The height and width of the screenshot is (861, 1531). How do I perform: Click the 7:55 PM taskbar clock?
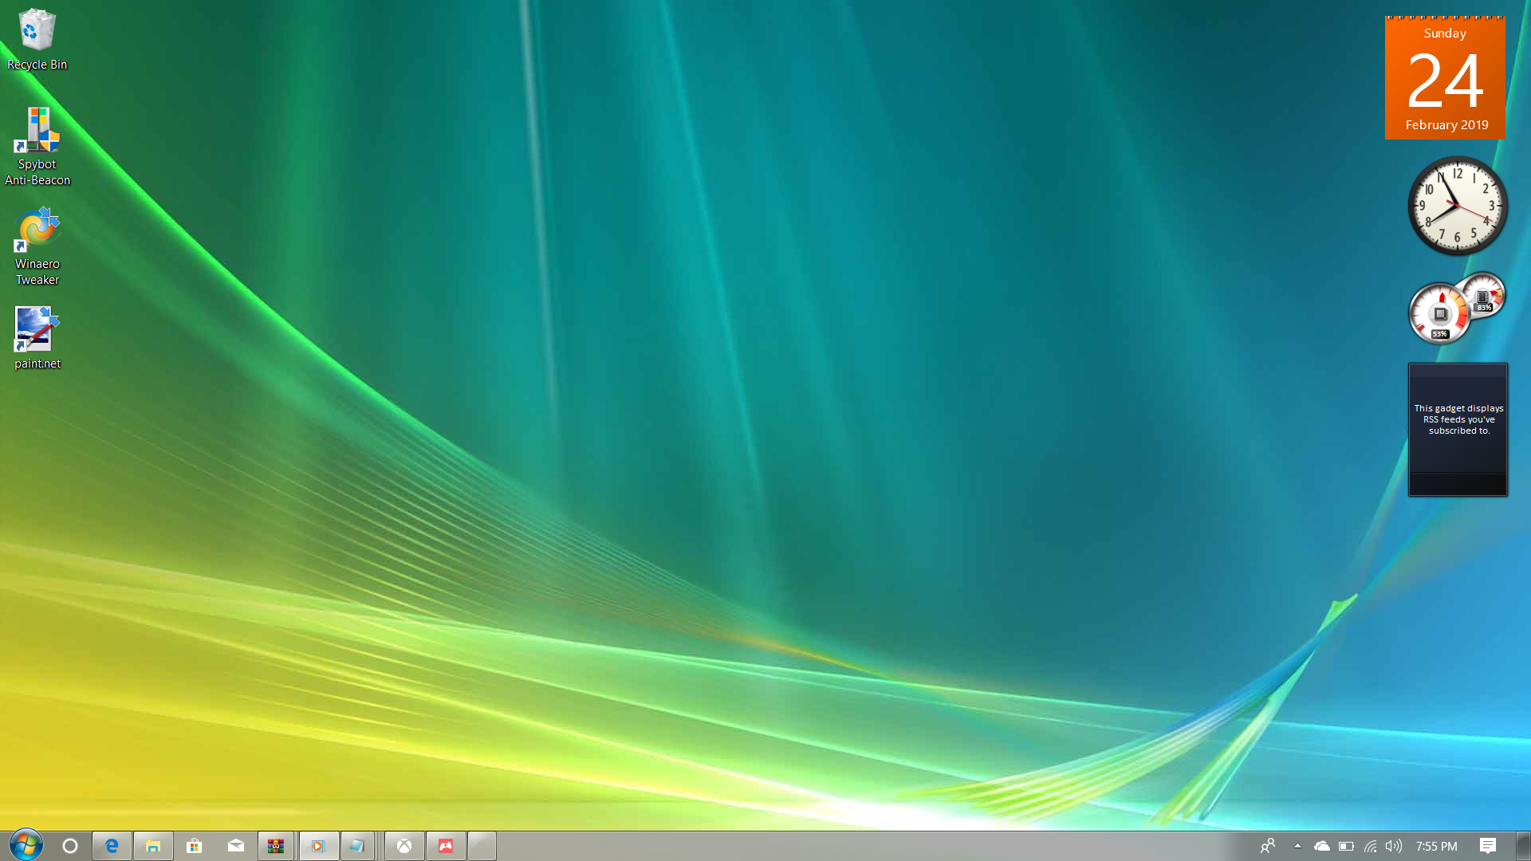pos(1436,846)
